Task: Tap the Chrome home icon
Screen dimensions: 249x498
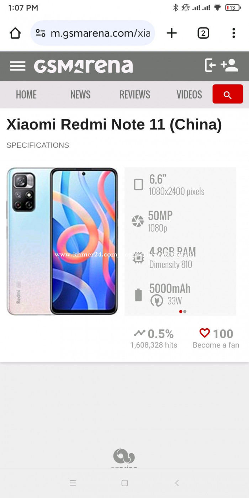Action: [x=15, y=33]
